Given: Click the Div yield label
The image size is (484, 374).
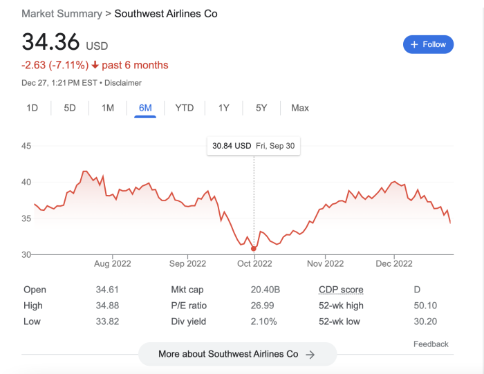Looking at the screenshot, I should click(188, 321).
